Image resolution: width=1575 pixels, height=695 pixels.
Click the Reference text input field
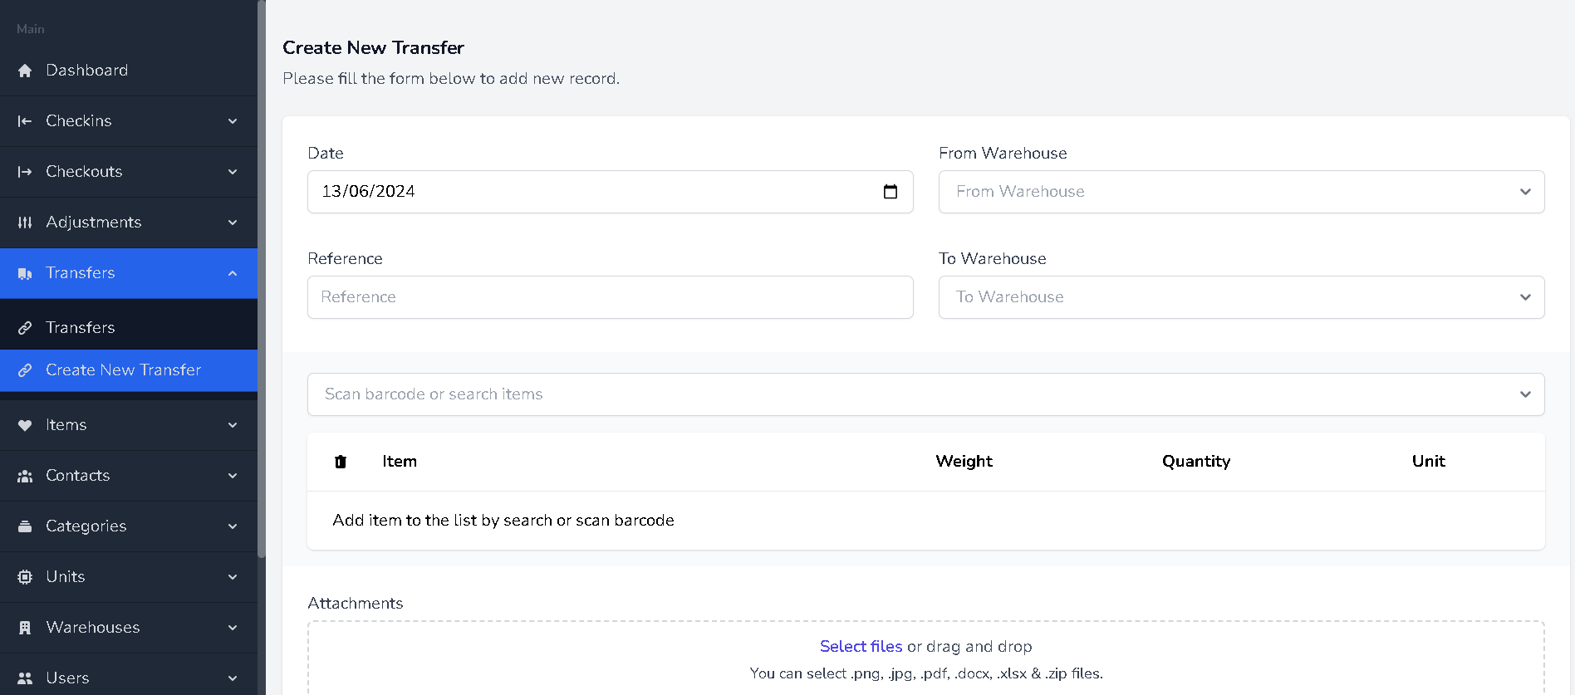610,297
